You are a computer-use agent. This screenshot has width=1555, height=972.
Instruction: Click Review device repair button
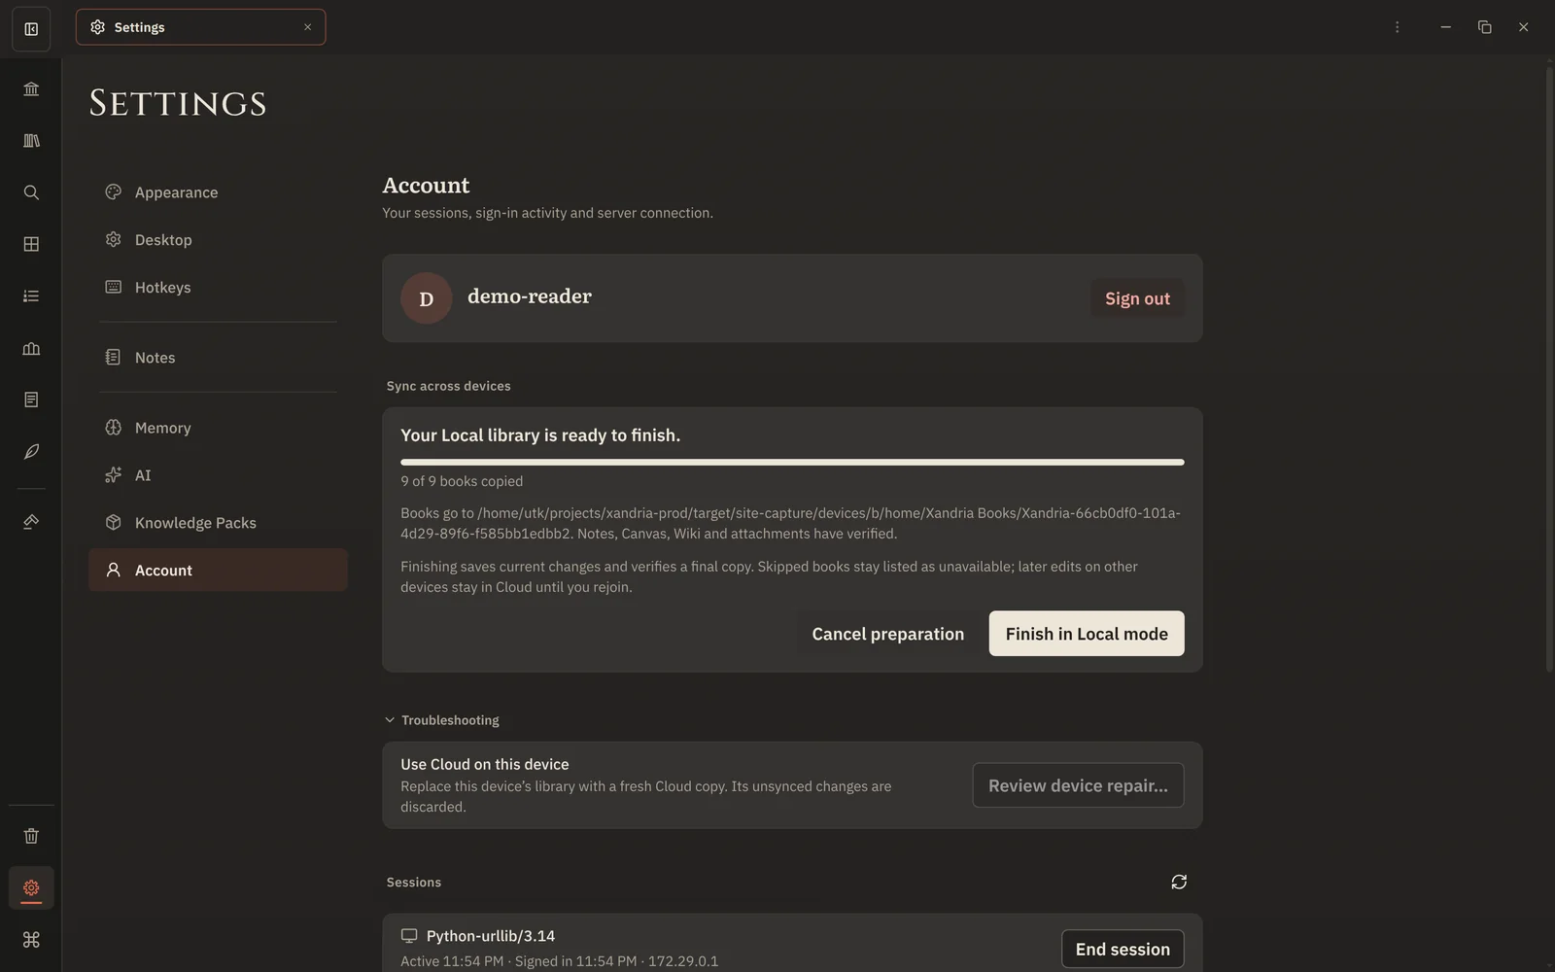coord(1078,785)
